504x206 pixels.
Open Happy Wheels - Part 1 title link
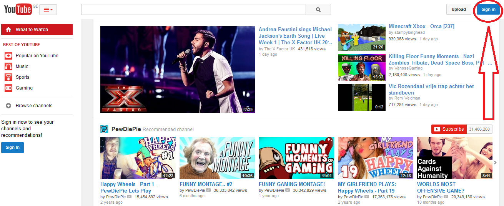[129, 188]
